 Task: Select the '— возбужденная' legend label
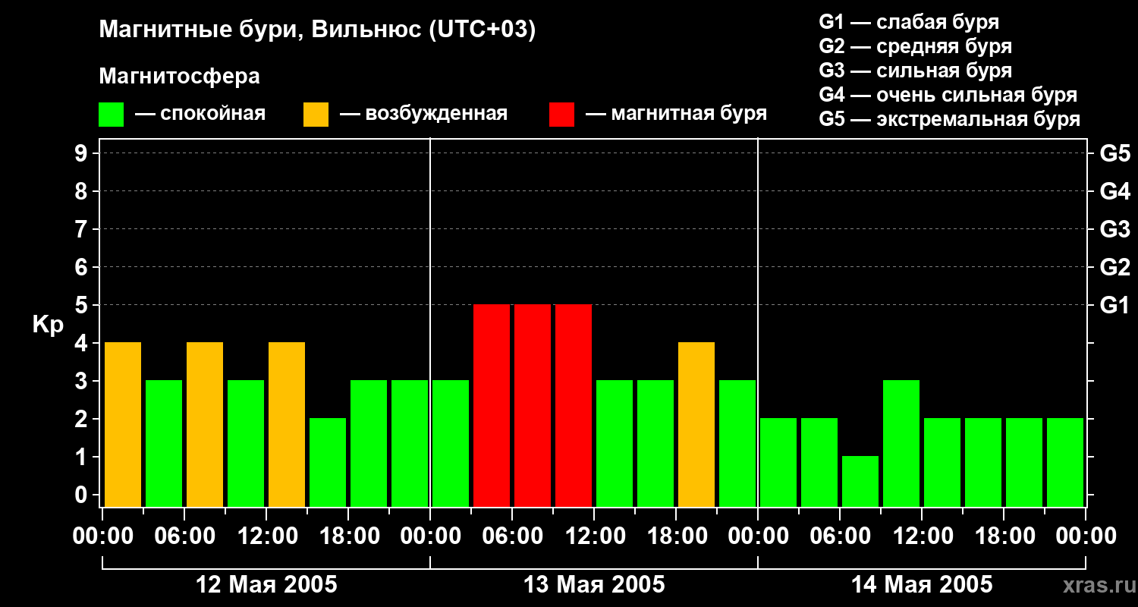(x=423, y=114)
